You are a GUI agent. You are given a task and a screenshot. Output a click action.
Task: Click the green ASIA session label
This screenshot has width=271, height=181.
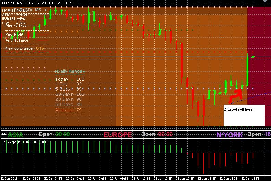click(15, 135)
